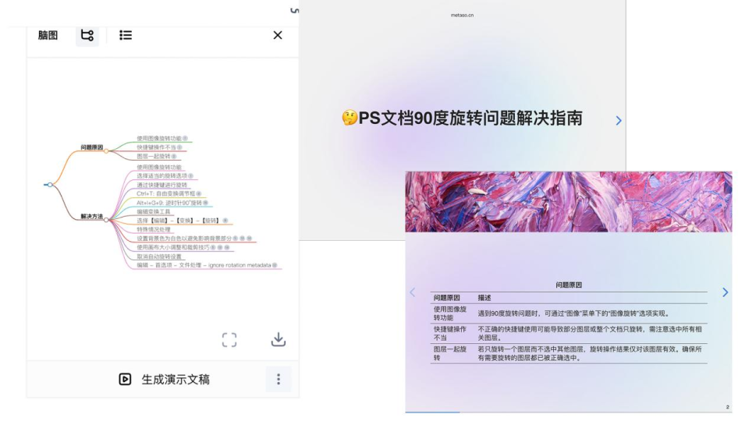This screenshot has width=749, height=421.
Task: Select the 脑图 tab label
Action: [x=48, y=35]
